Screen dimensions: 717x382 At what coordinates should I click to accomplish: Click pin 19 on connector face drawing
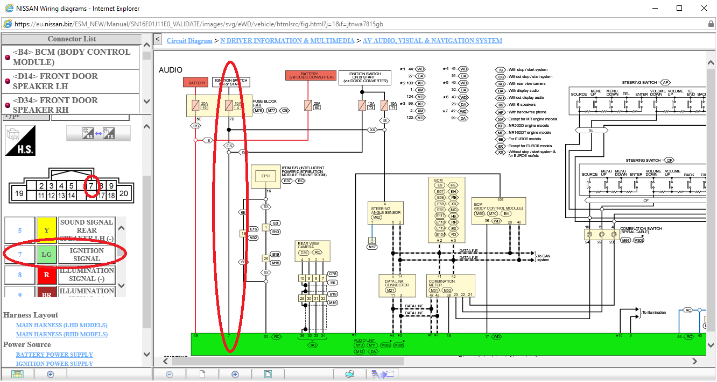[19, 193]
